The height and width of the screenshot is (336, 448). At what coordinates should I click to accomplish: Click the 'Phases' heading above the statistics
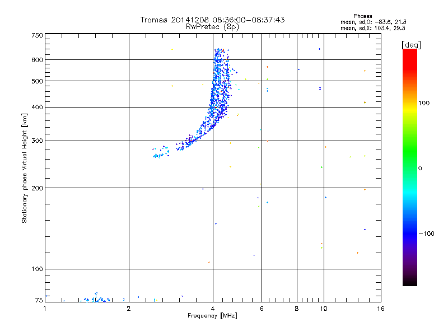click(362, 16)
